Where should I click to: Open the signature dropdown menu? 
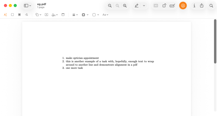click(54, 15)
